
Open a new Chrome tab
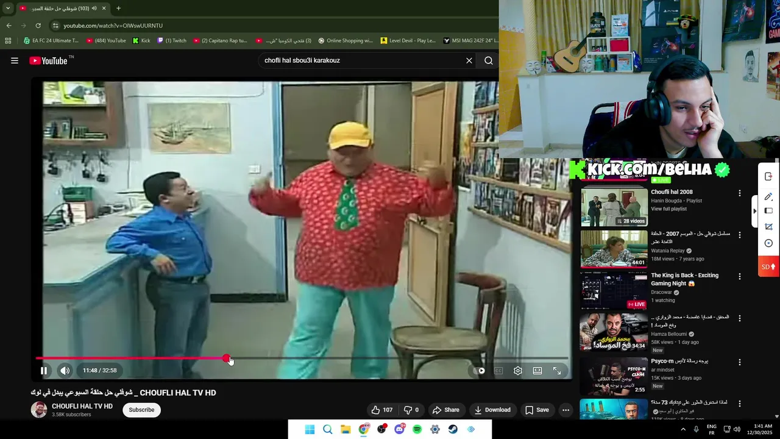click(x=118, y=9)
